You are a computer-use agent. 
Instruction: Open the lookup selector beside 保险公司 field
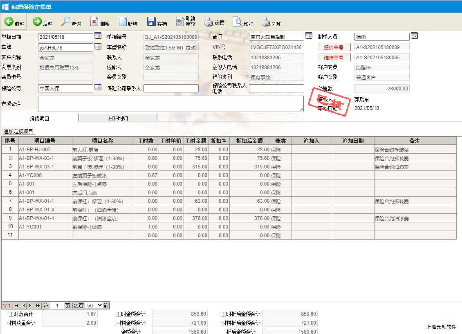click(x=98, y=87)
